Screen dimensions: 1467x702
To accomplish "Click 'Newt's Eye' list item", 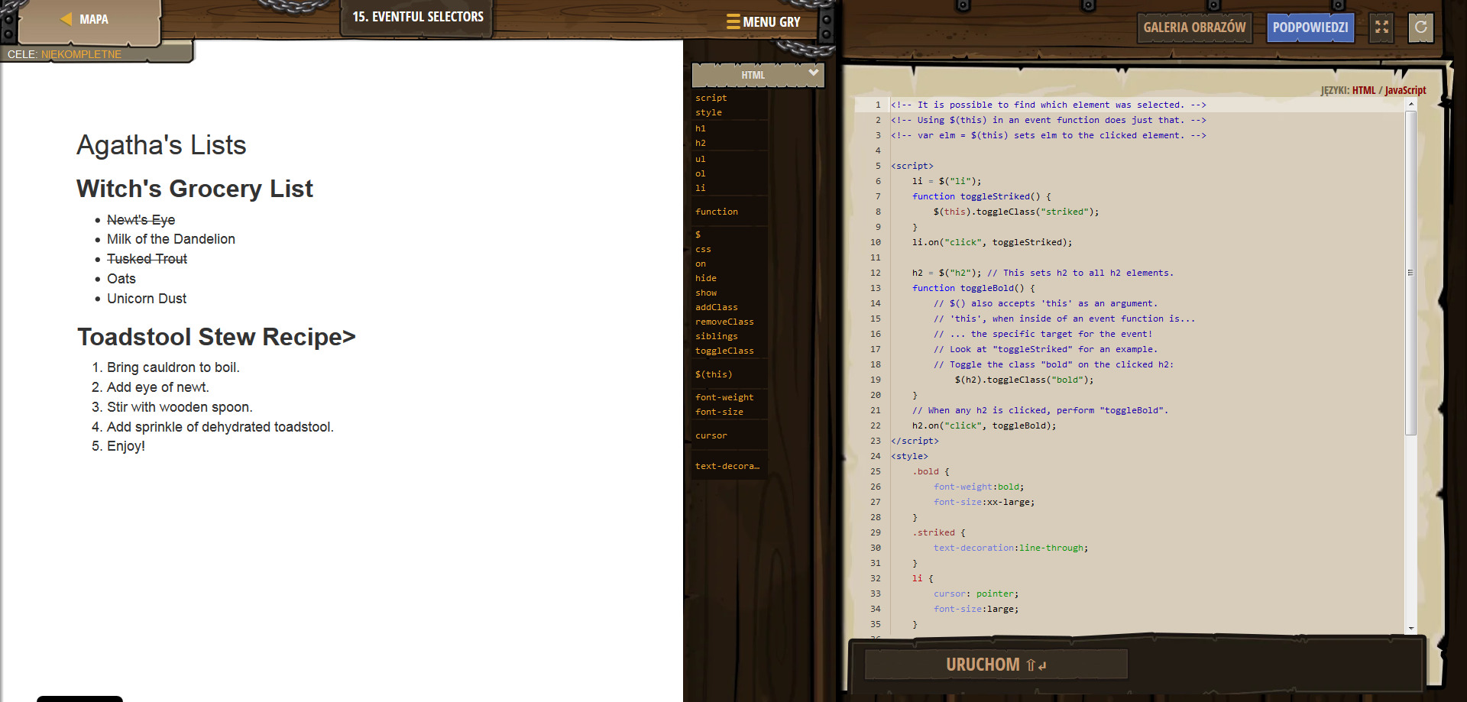I will pos(141,220).
